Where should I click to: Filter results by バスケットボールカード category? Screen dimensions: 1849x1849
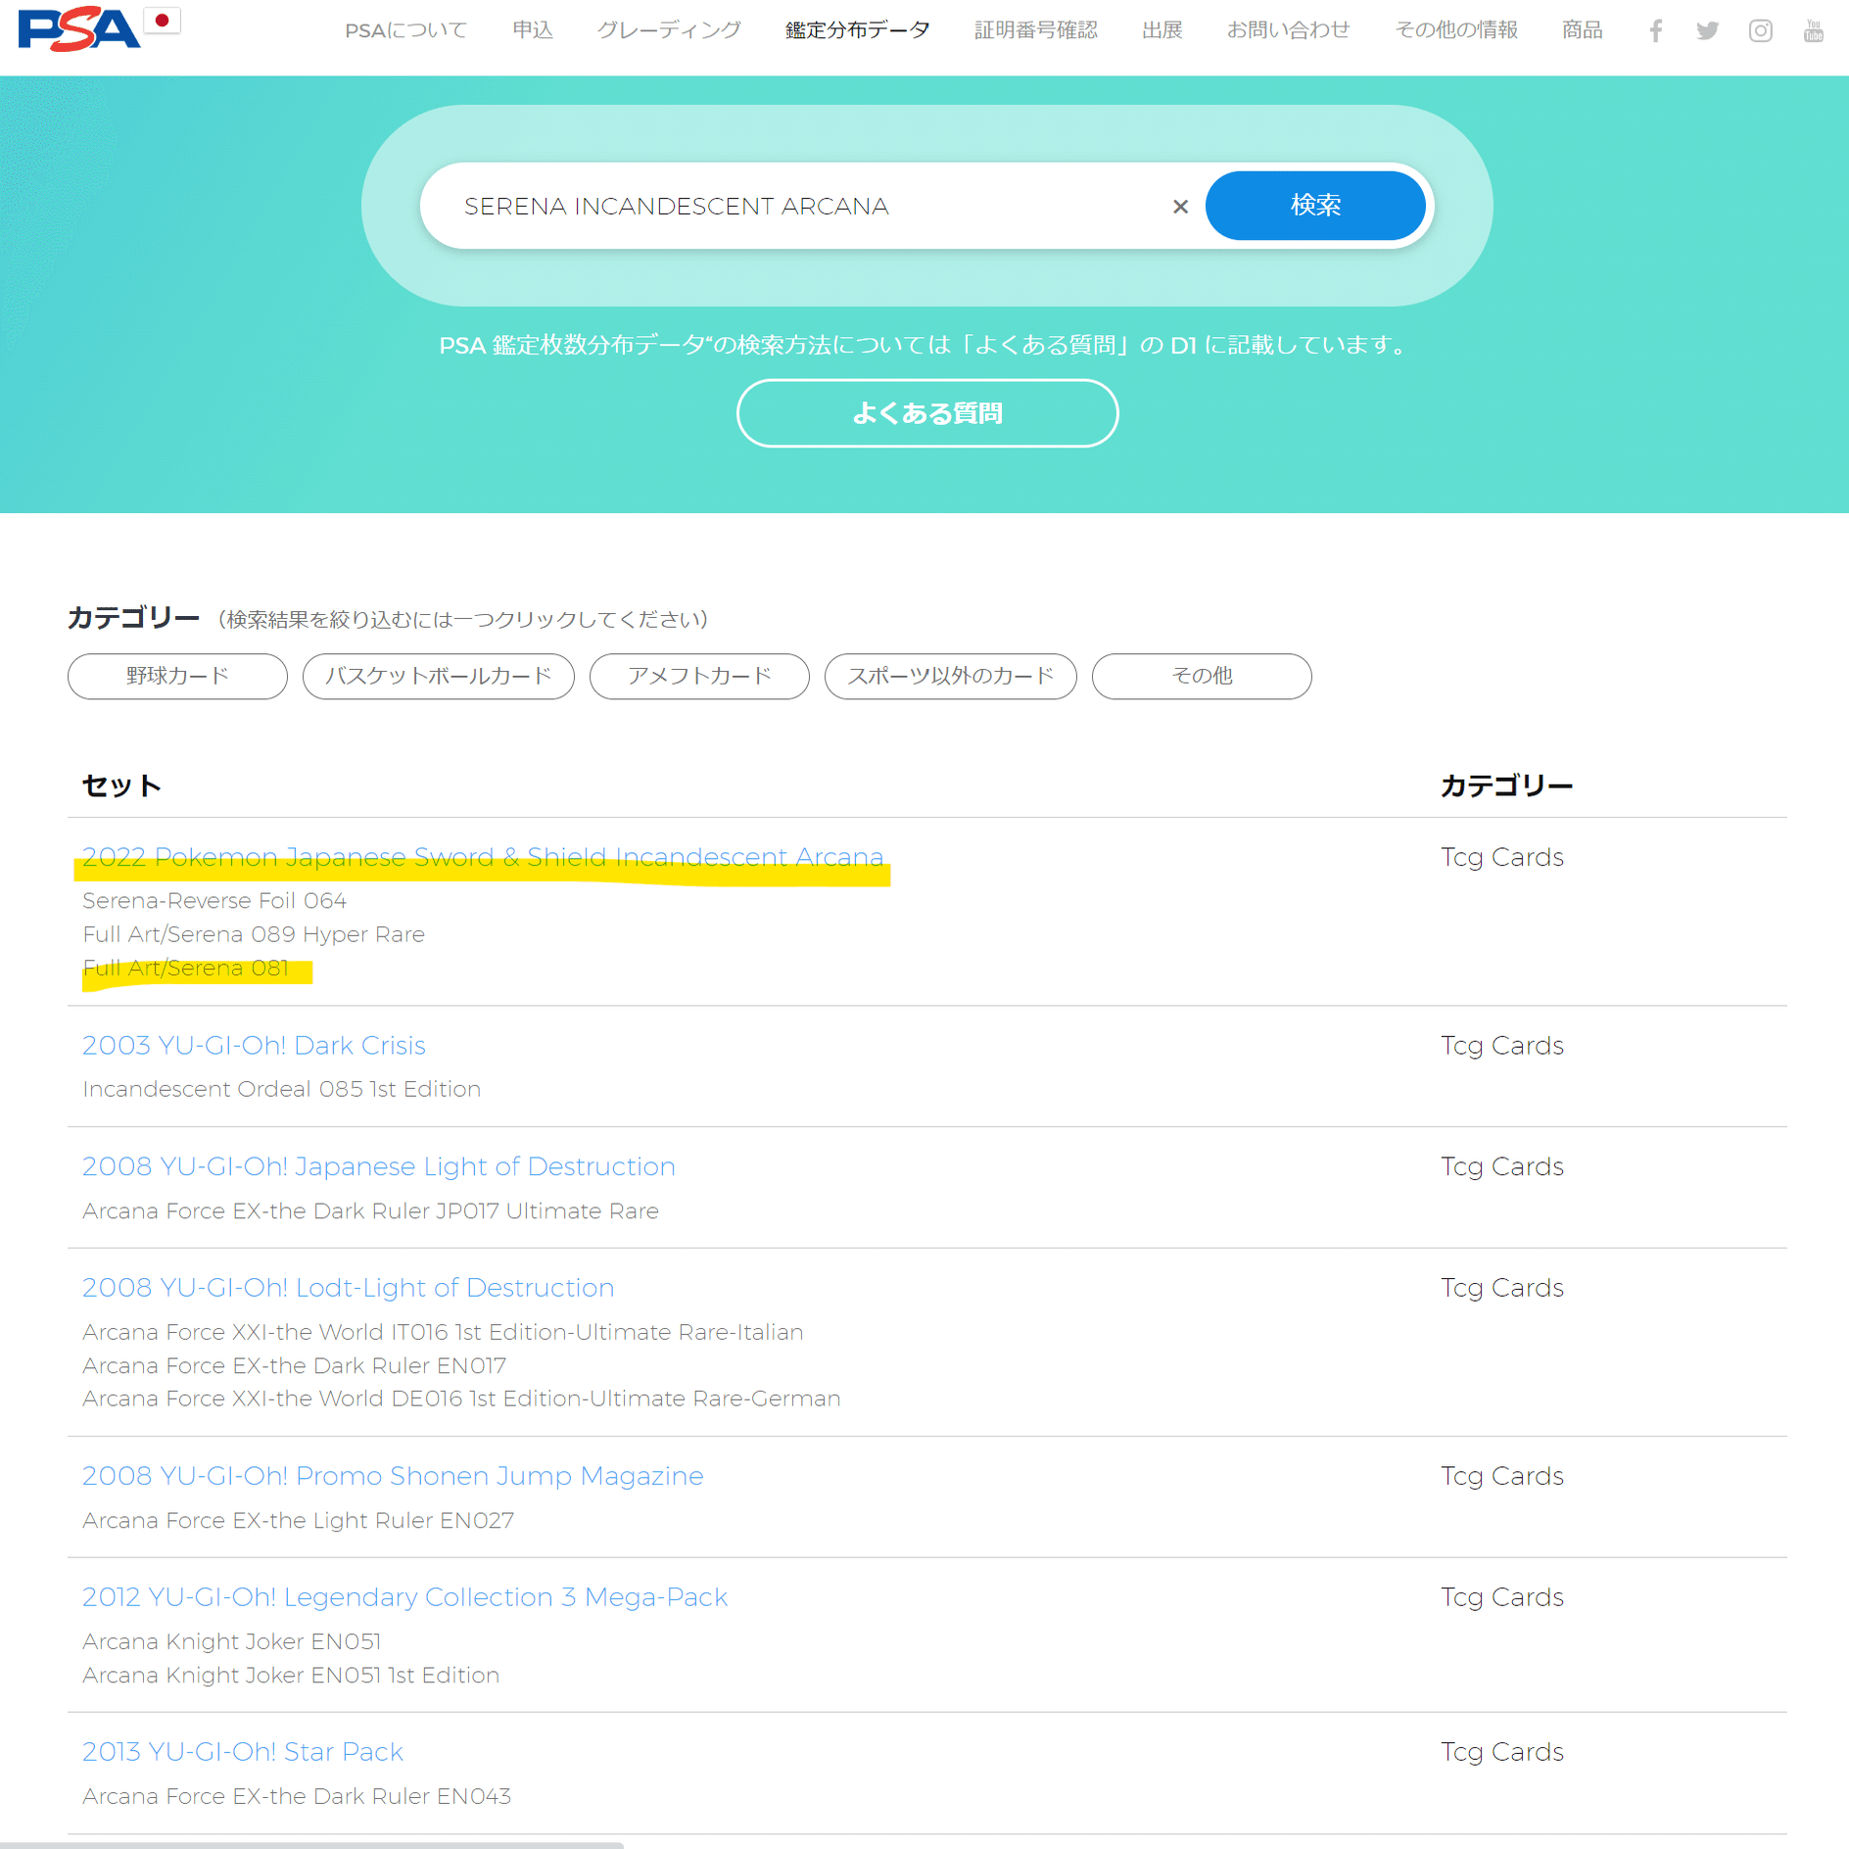438,676
